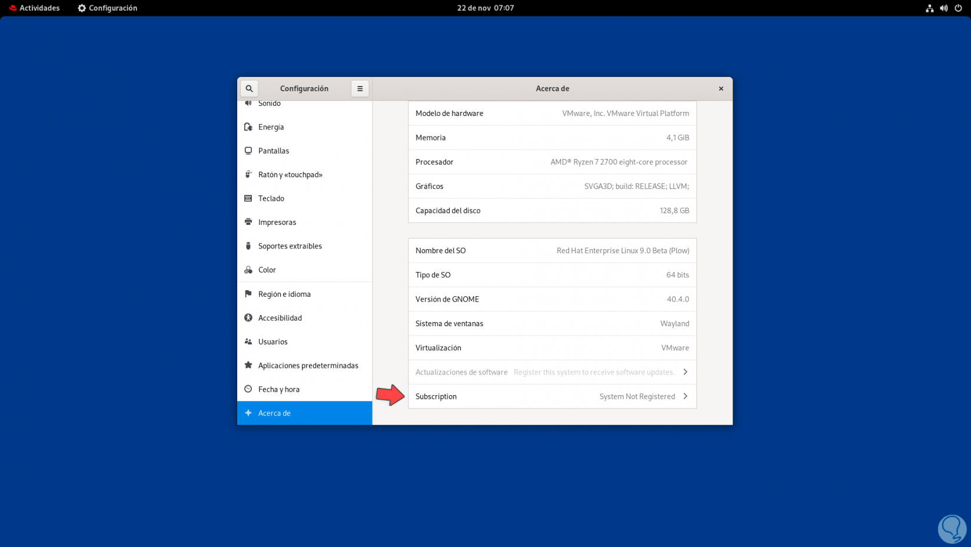This screenshot has width=971, height=547.
Task: Click the Red Hat logo beside Actividades
Action: tap(13, 8)
